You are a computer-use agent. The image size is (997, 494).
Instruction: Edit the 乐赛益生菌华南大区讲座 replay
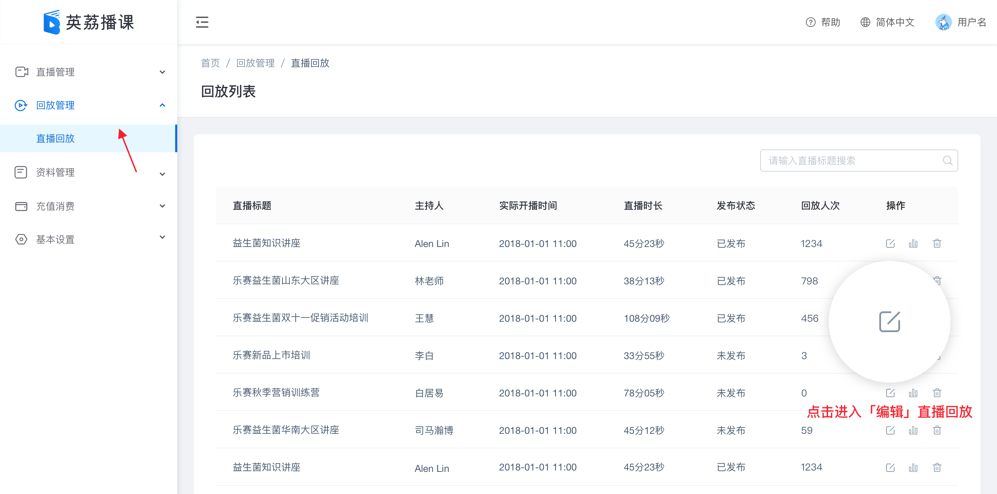point(890,430)
